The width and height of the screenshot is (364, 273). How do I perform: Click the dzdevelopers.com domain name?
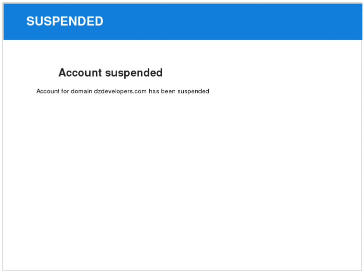pyautogui.click(x=120, y=91)
